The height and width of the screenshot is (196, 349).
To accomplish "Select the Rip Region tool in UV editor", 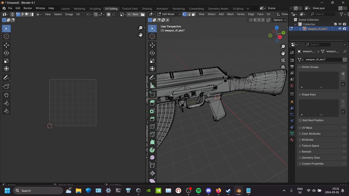I will point(6,87).
